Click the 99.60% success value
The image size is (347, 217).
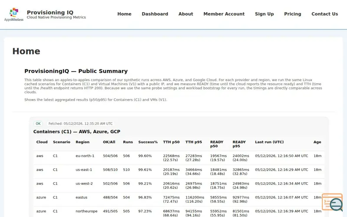click(x=145, y=156)
